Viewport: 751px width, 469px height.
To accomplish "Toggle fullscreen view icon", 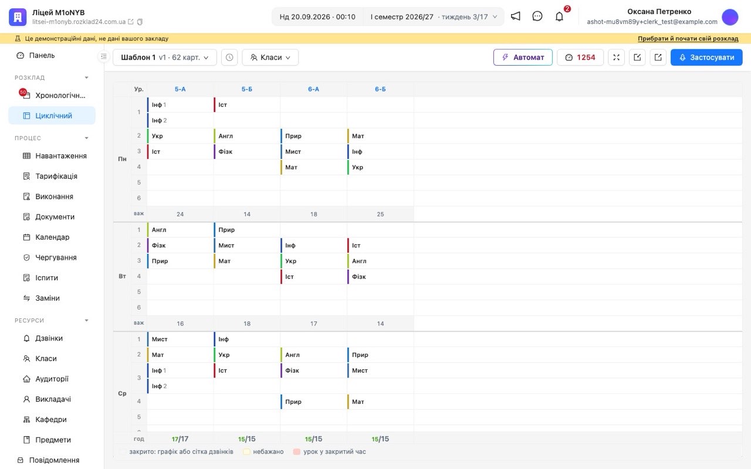I will (x=616, y=57).
